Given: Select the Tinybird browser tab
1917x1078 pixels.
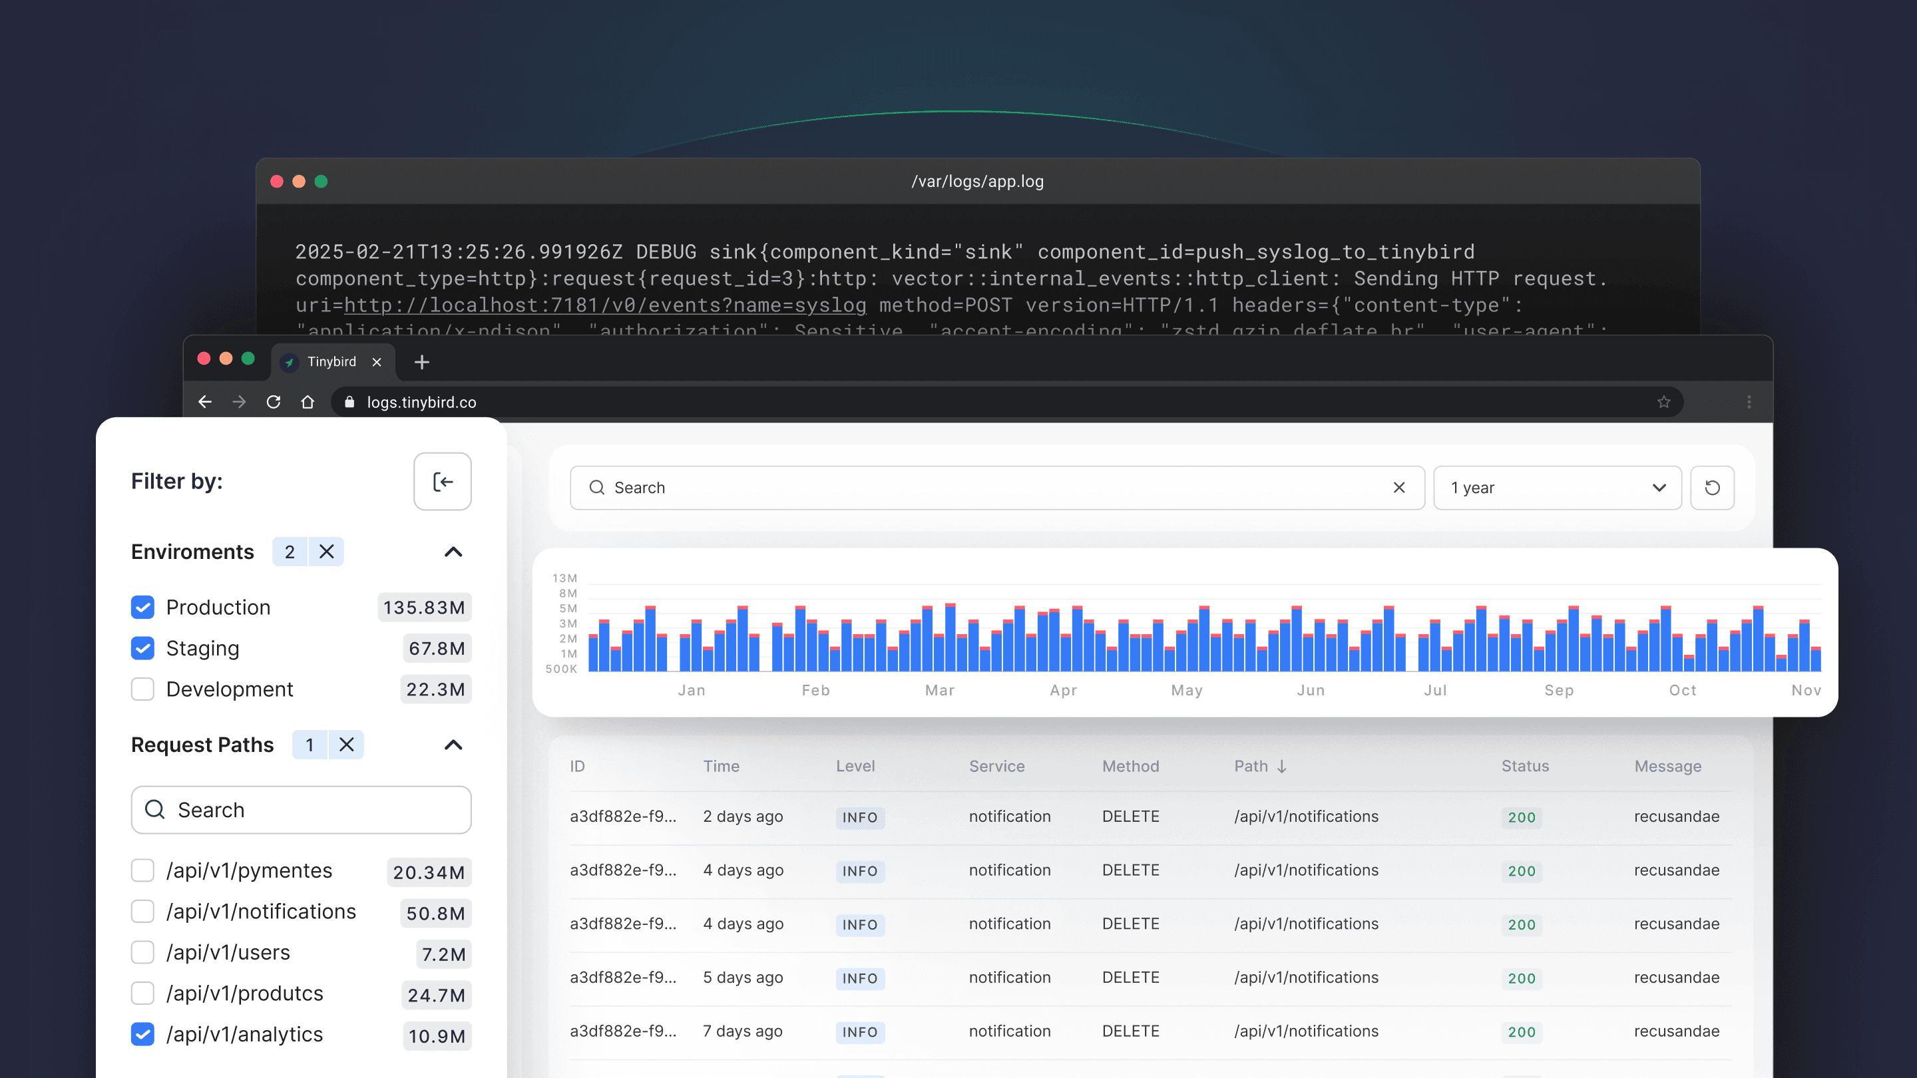Looking at the screenshot, I should coord(331,361).
